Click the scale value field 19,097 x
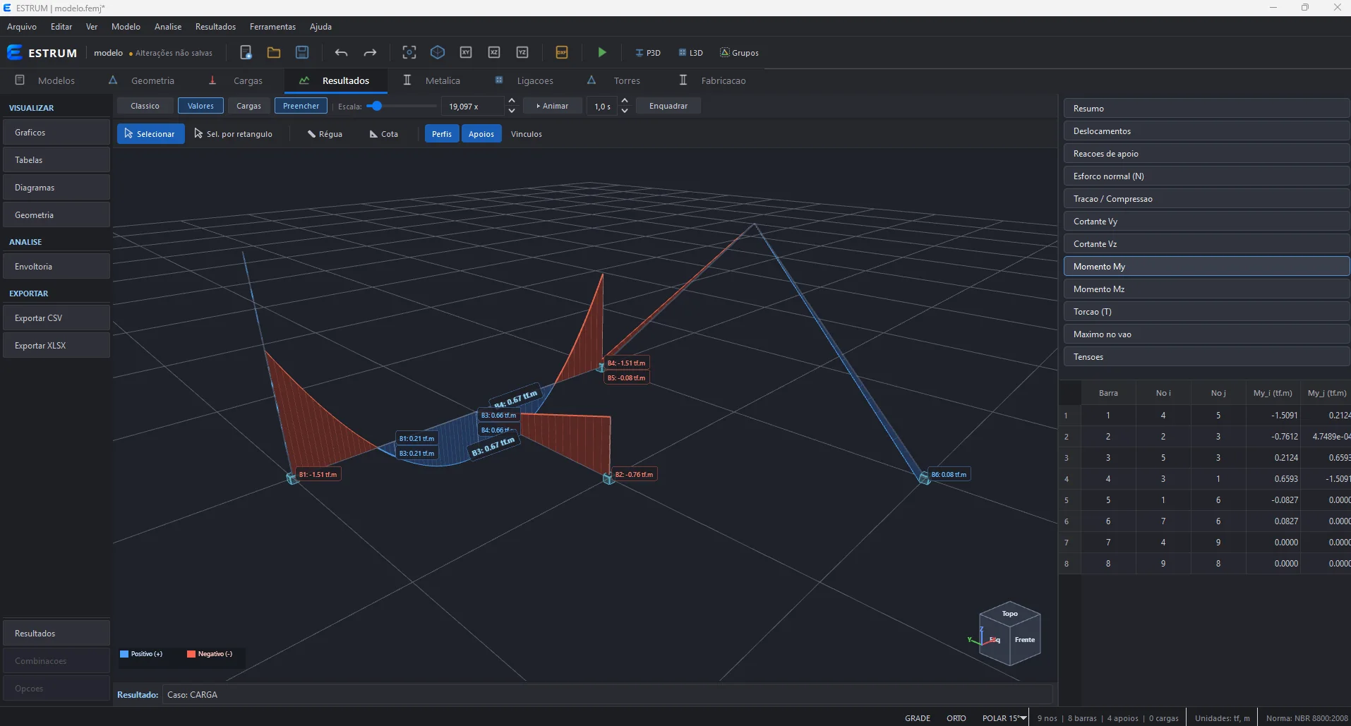This screenshot has width=1351, height=726. [x=474, y=107]
